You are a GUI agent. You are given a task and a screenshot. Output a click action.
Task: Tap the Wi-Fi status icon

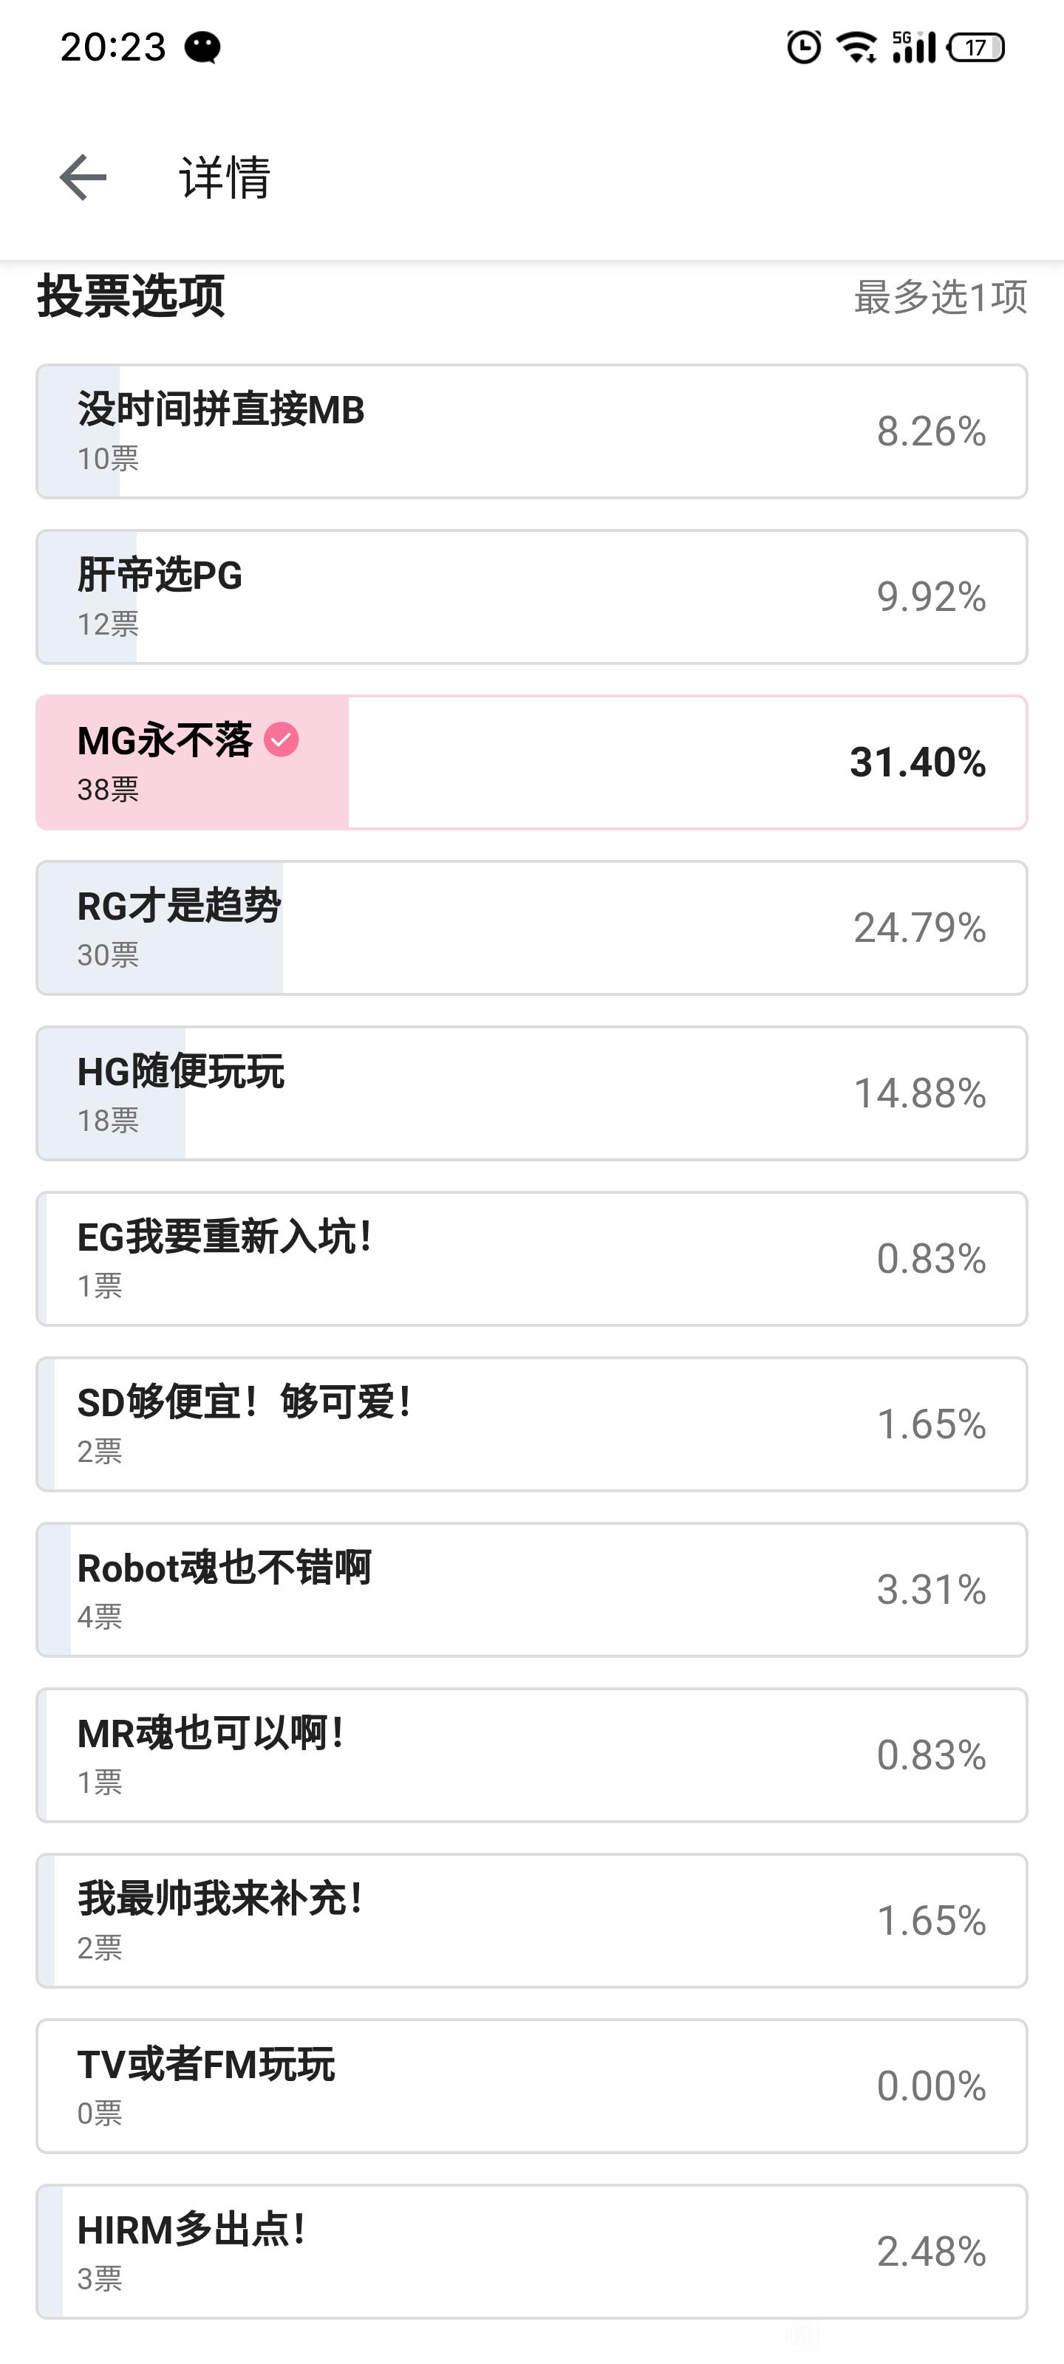(x=856, y=47)
